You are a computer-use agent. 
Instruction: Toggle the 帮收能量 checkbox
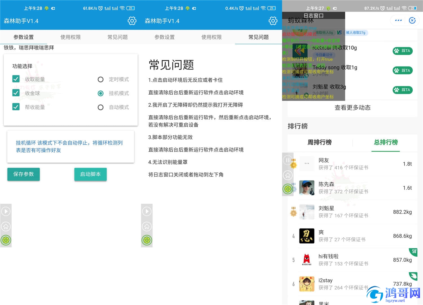tap(16, 107)
